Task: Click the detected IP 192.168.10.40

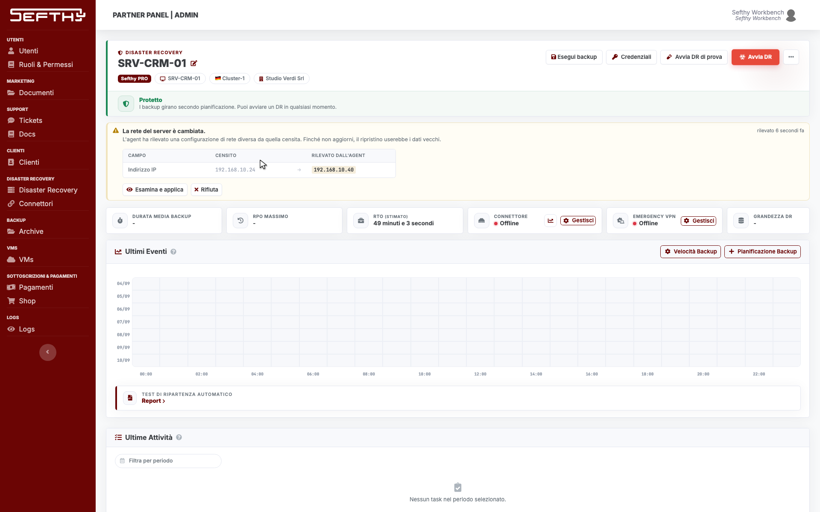Action: click(x=334, y=170)
